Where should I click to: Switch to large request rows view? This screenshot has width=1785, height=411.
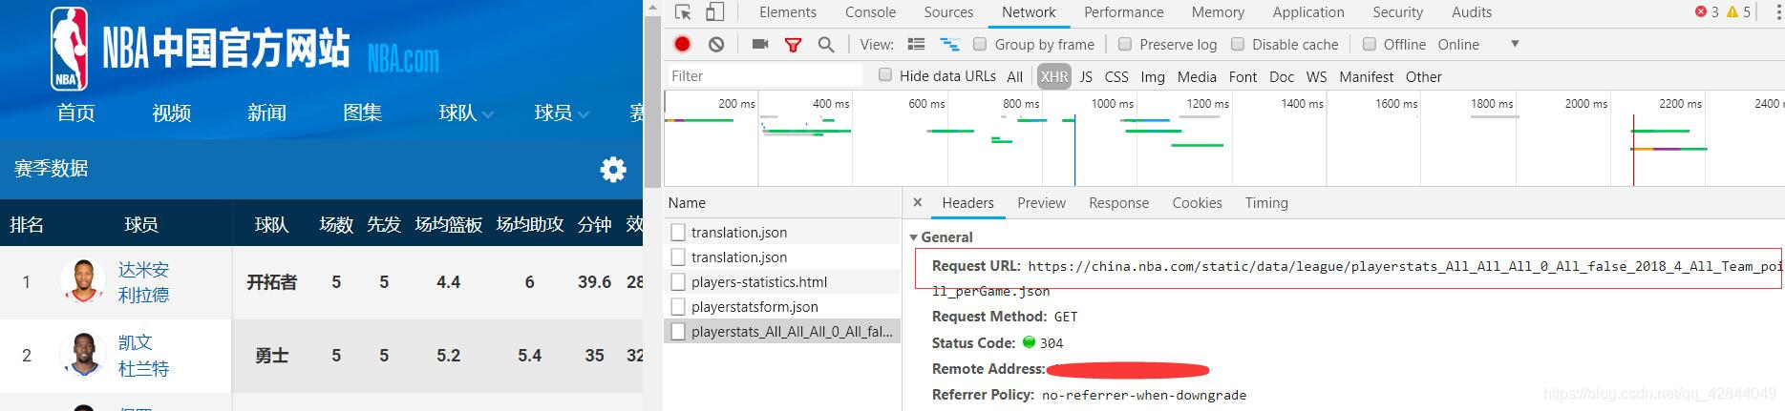[916, 44]
